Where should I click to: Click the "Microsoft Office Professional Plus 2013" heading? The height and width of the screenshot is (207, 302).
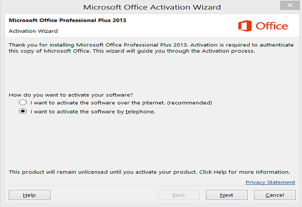click(x=68, y=20)
